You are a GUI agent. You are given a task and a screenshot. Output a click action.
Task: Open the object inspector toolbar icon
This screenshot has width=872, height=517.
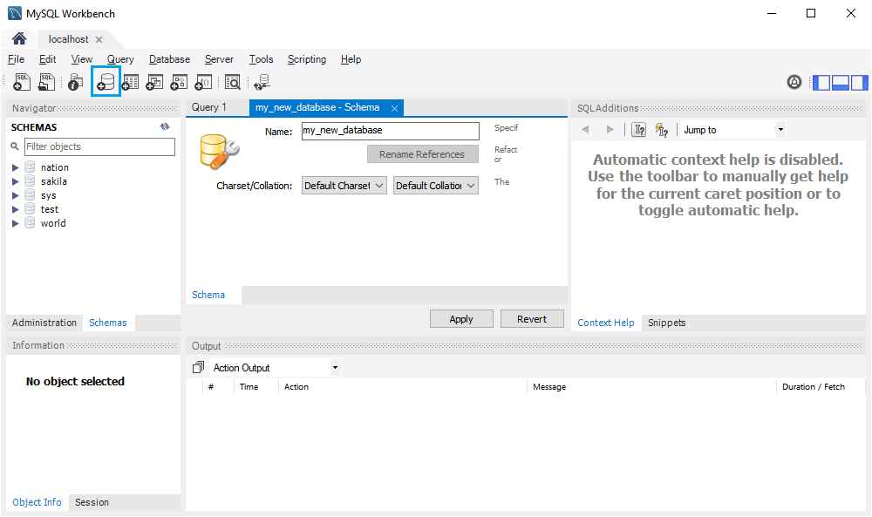[x=75, y=82]
